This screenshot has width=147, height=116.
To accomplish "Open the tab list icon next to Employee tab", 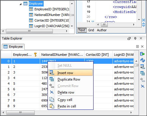I will point(137,47).
